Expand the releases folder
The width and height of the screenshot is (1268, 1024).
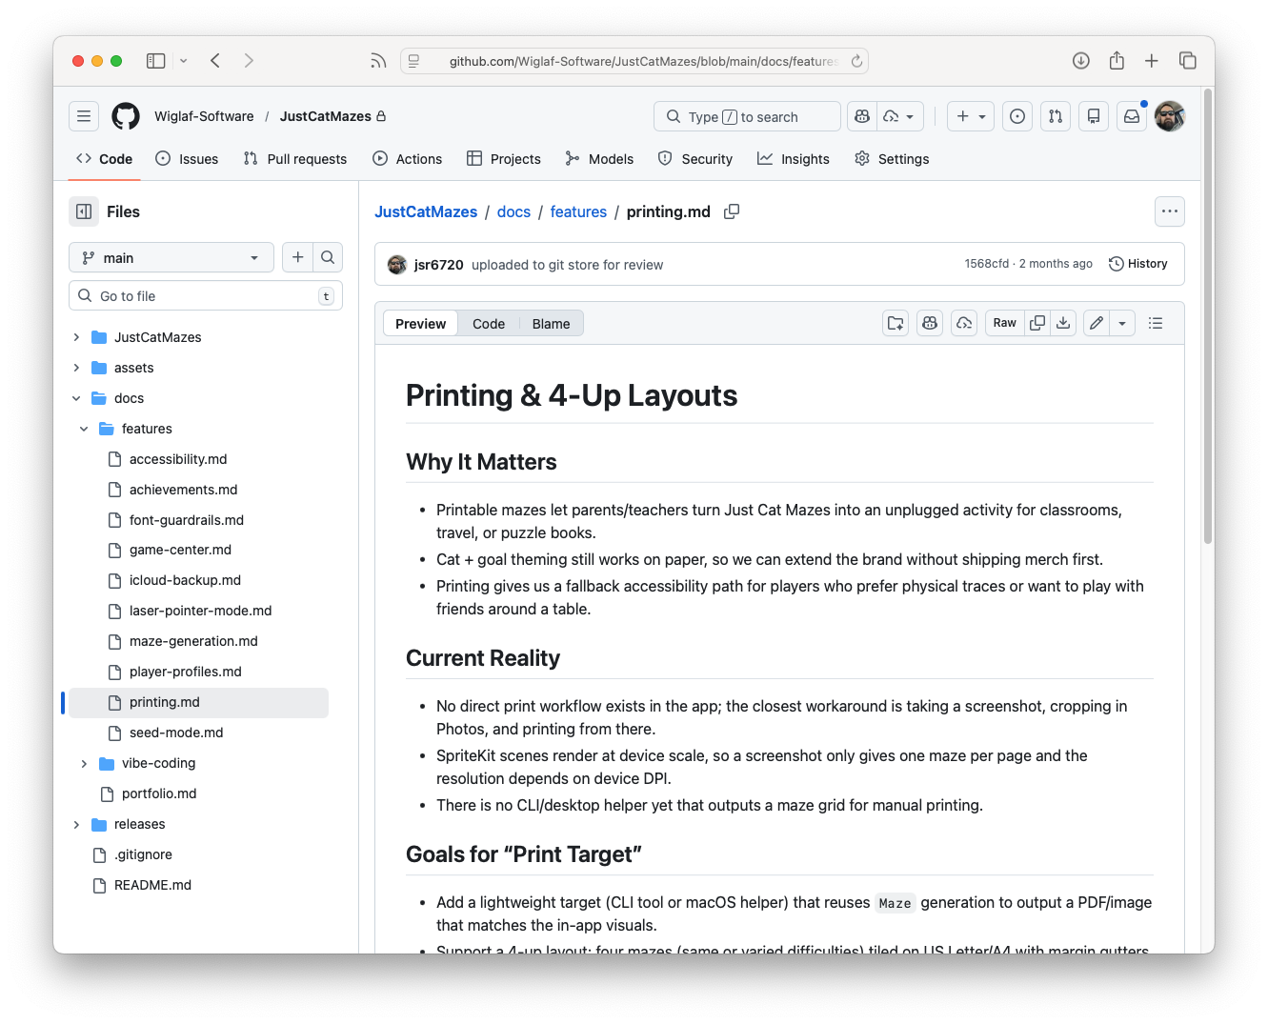[x=76, y=824]
